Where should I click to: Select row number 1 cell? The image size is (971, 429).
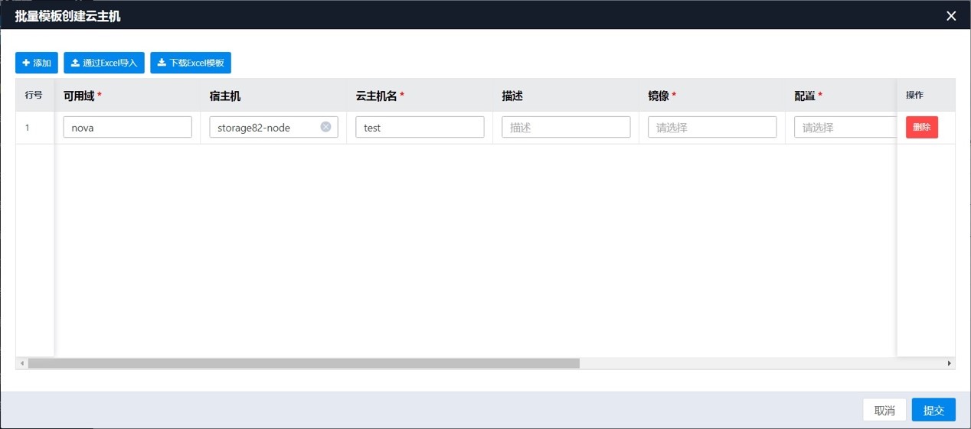(34, 128)
